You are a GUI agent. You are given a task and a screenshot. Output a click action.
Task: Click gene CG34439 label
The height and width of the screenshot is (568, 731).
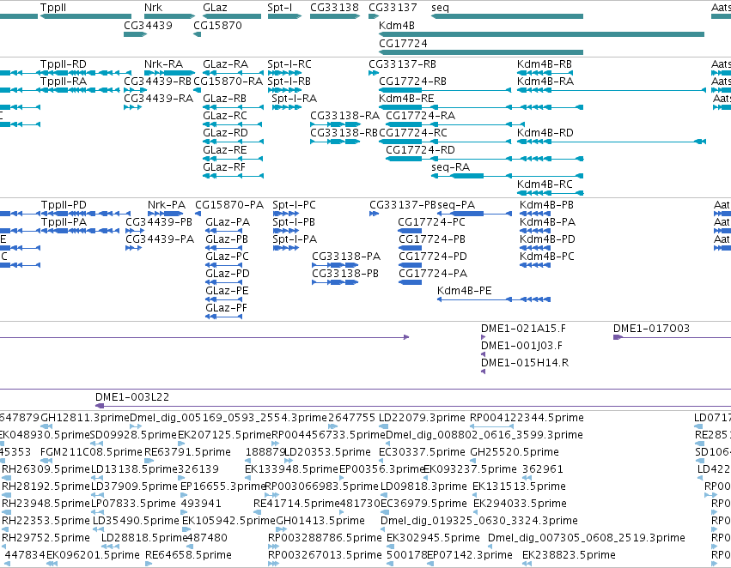pos(148,25)
